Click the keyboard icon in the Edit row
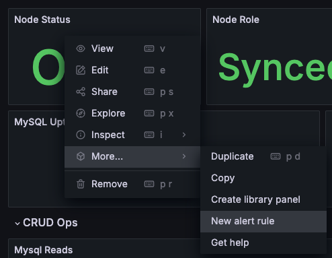This screenshot has height=258, width=332. coord(149,70)
